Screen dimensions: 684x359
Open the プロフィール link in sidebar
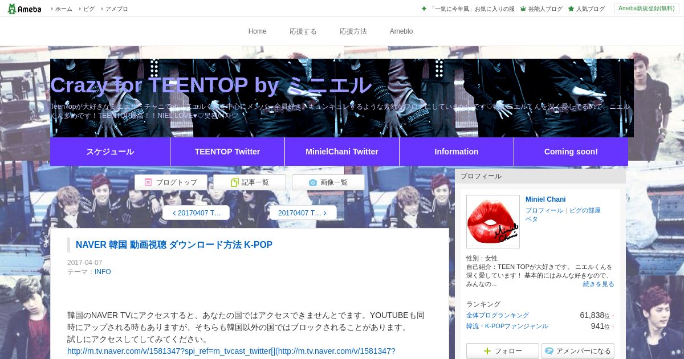click(x=544, y=210)
